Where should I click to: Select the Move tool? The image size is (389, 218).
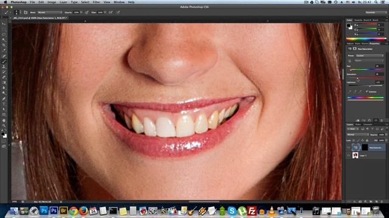pos(4,24)
